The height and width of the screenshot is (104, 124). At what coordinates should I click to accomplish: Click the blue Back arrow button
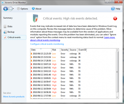6,9
